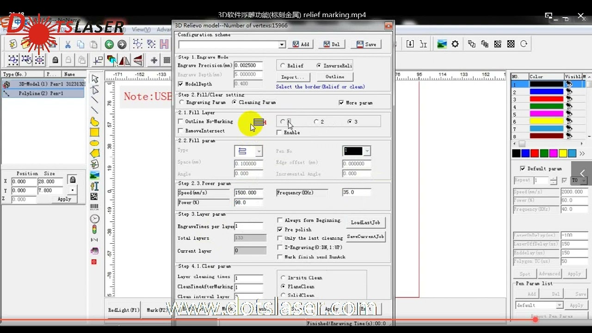Enable Always form Beginning checkbox
This screenshot has height=333, width=592.
click(280, 220)
